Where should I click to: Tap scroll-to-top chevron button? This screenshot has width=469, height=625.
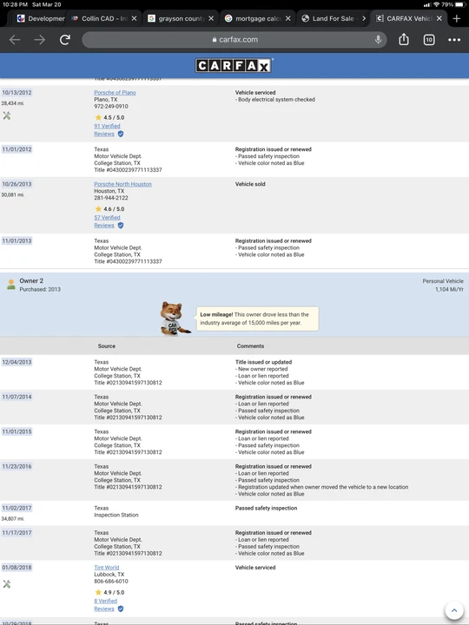[454, 610]
